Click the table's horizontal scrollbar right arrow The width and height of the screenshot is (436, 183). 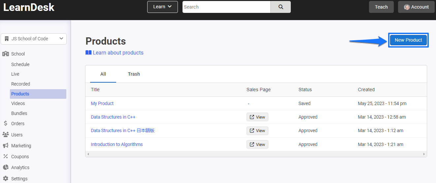pyautogui.click(x=424, y=154)
